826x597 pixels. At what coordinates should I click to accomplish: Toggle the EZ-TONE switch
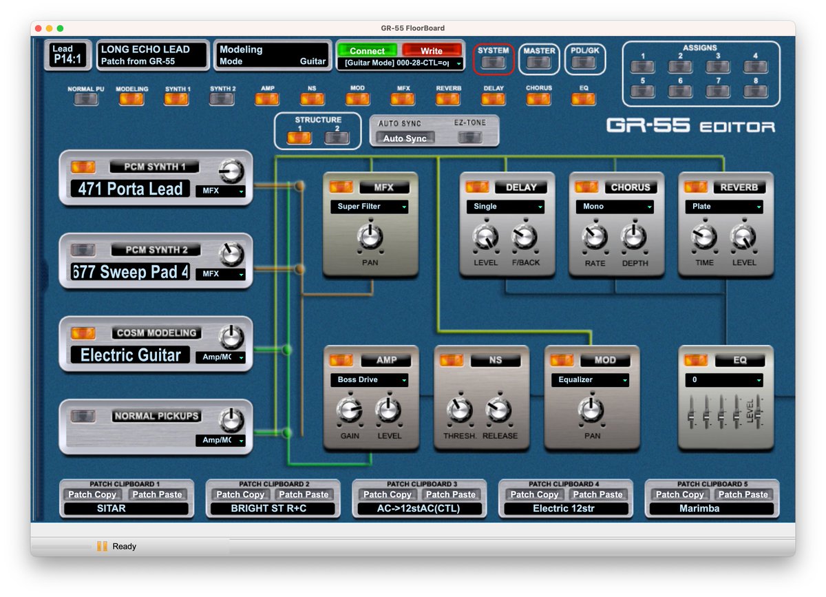point(470,137)
